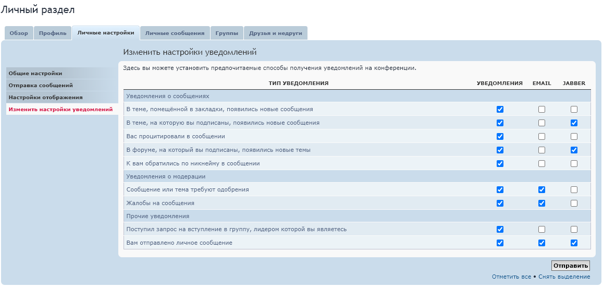Go to the Группы tab
This screenshot has height=287, width=603.
point(227,33)
